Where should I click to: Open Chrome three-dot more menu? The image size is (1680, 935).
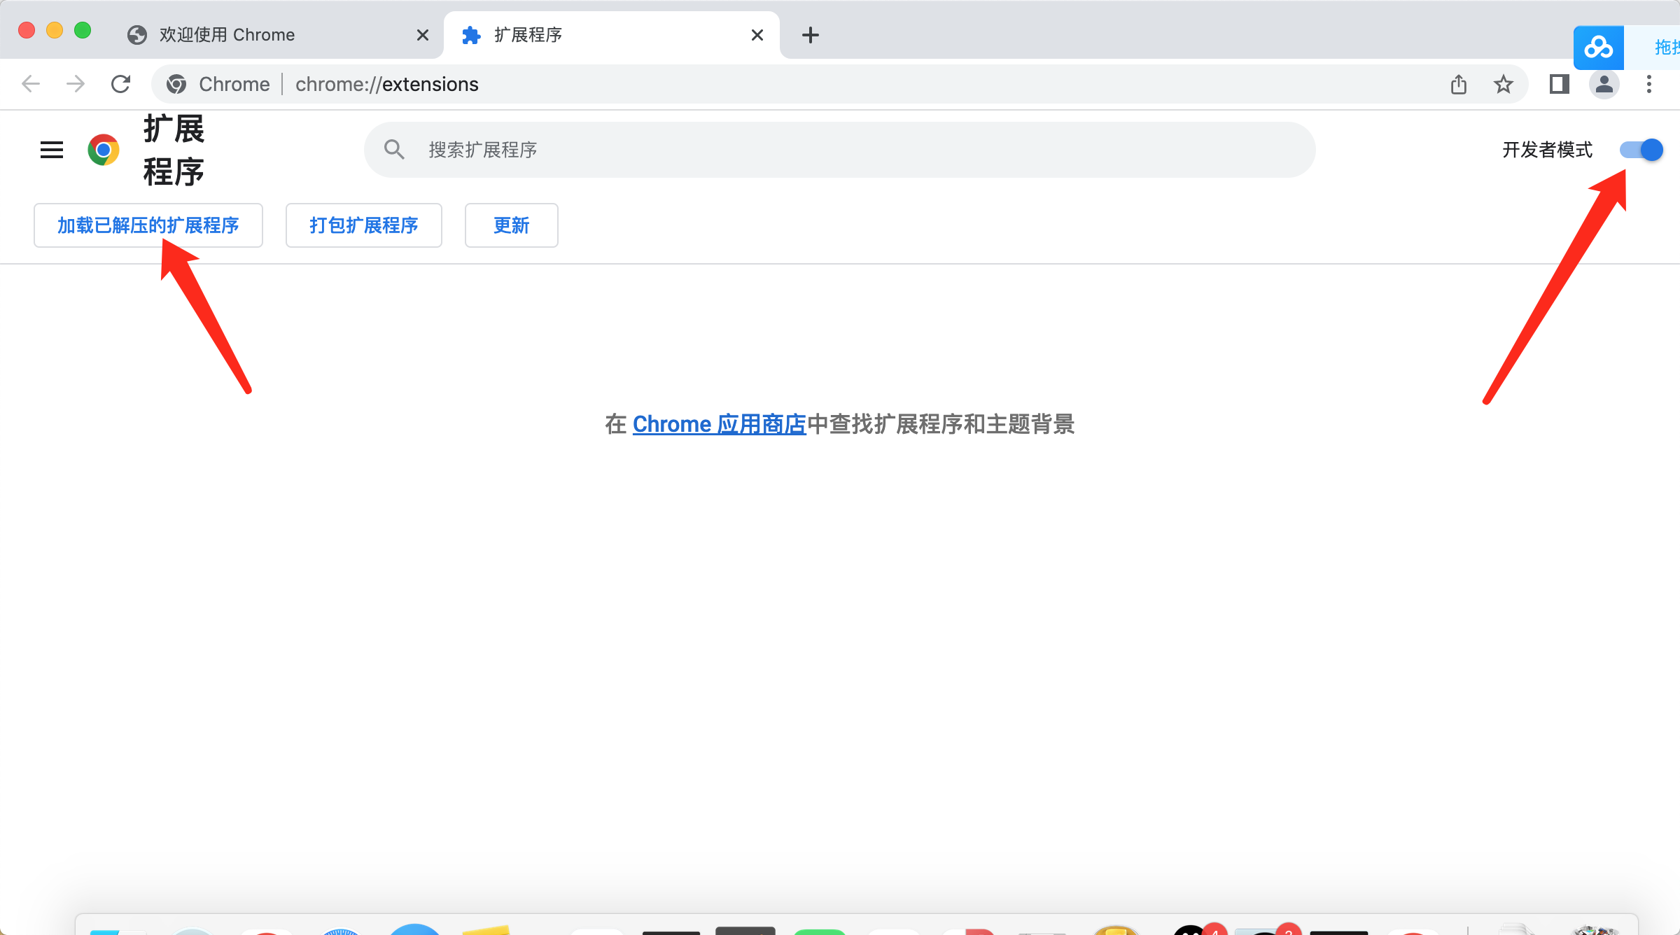(1649, 84)
